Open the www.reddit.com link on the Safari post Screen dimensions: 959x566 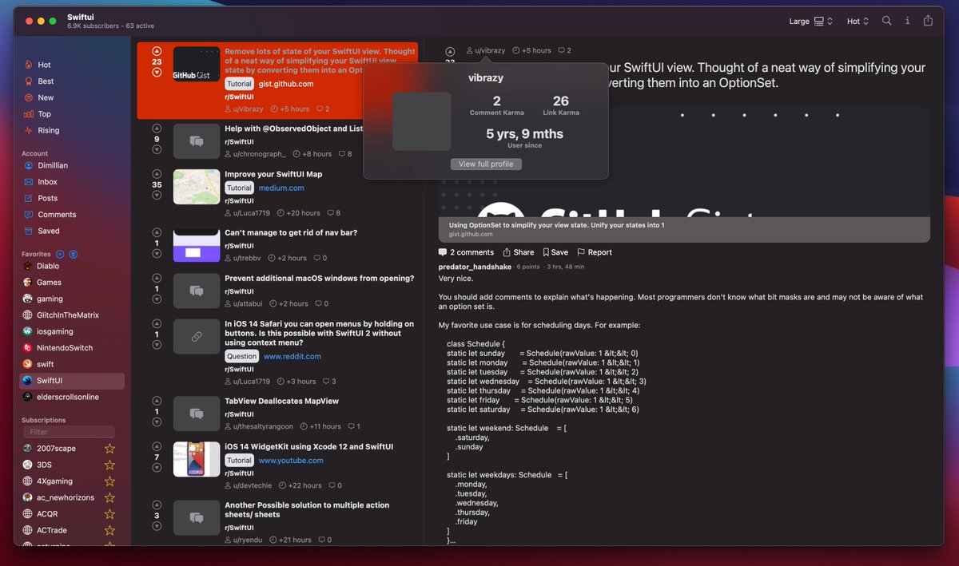coord(292,357)
